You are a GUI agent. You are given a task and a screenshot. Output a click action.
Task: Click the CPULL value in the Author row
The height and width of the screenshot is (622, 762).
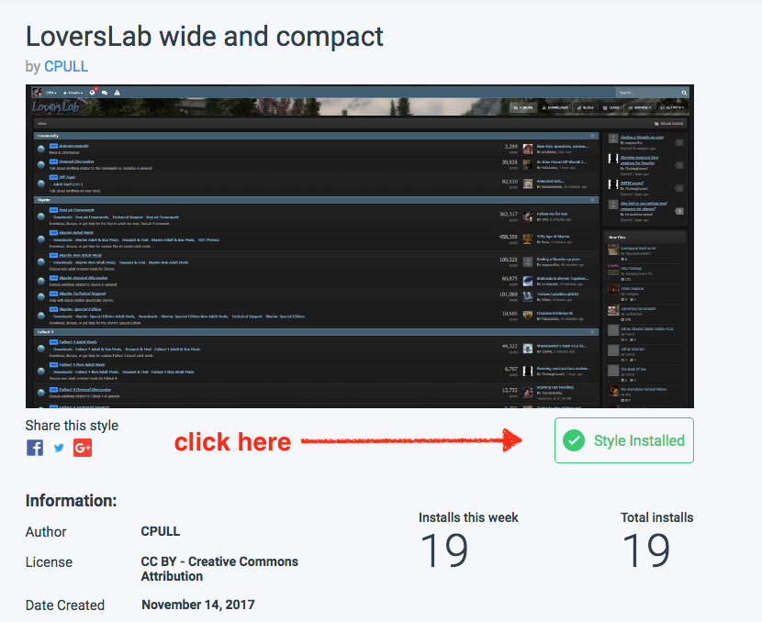point(161,531)
